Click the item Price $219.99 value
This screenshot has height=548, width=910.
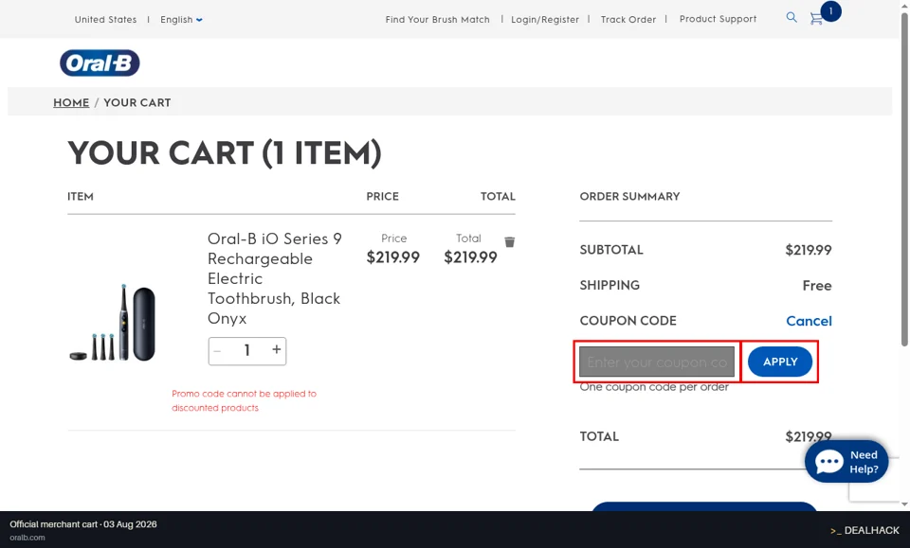coord(392,257)
